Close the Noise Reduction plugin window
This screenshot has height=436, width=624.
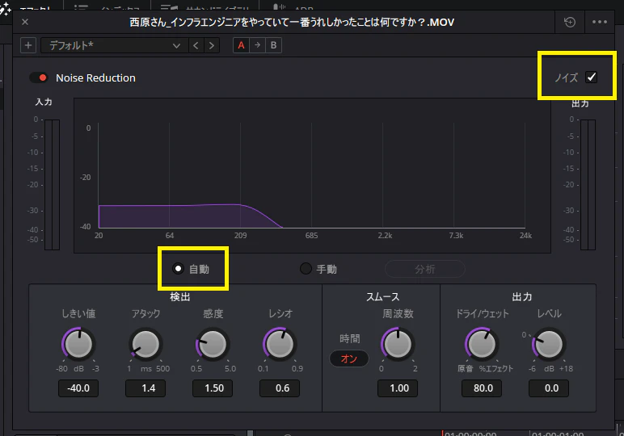coord(25,22)
